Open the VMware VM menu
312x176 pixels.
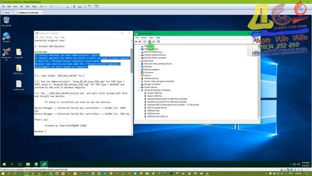pos(21,6)
